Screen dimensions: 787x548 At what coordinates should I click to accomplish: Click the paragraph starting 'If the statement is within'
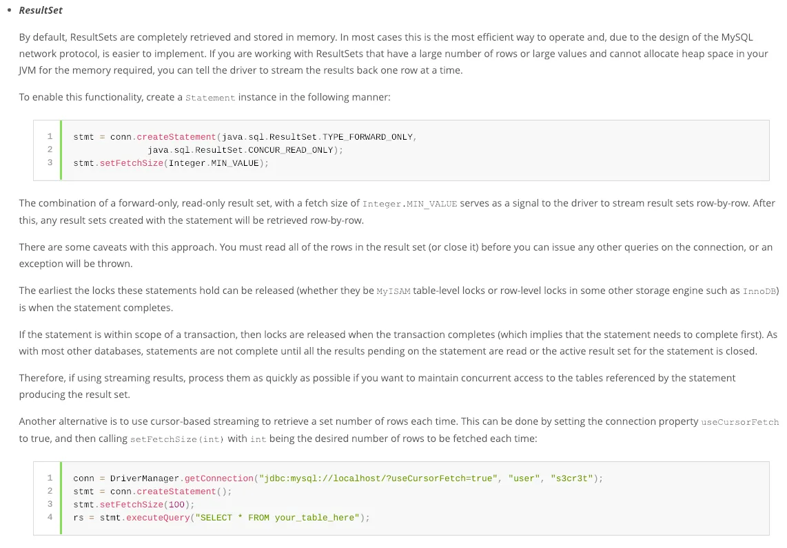[398, 342]
